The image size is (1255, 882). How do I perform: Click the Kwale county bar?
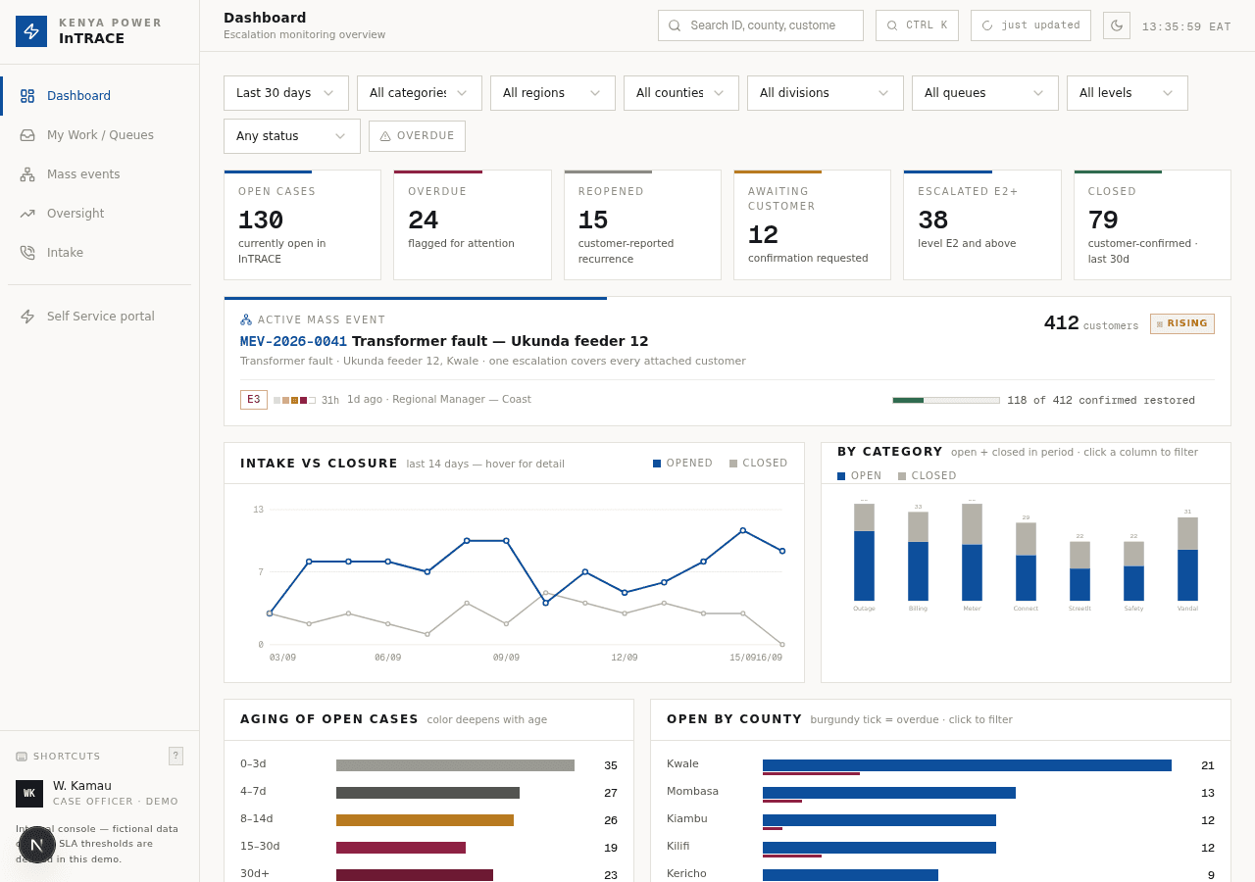coord(967,765)
